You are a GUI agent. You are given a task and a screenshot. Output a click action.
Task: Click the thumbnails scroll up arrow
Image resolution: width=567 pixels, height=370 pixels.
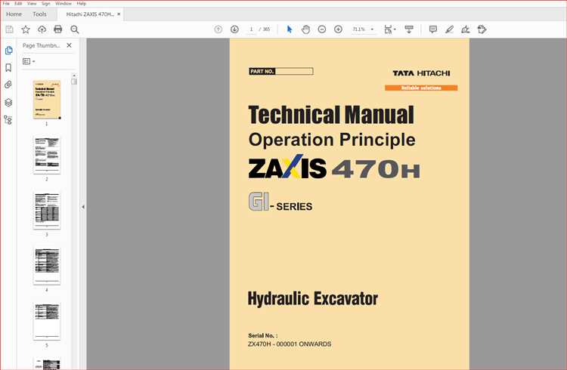click(74, 76)
